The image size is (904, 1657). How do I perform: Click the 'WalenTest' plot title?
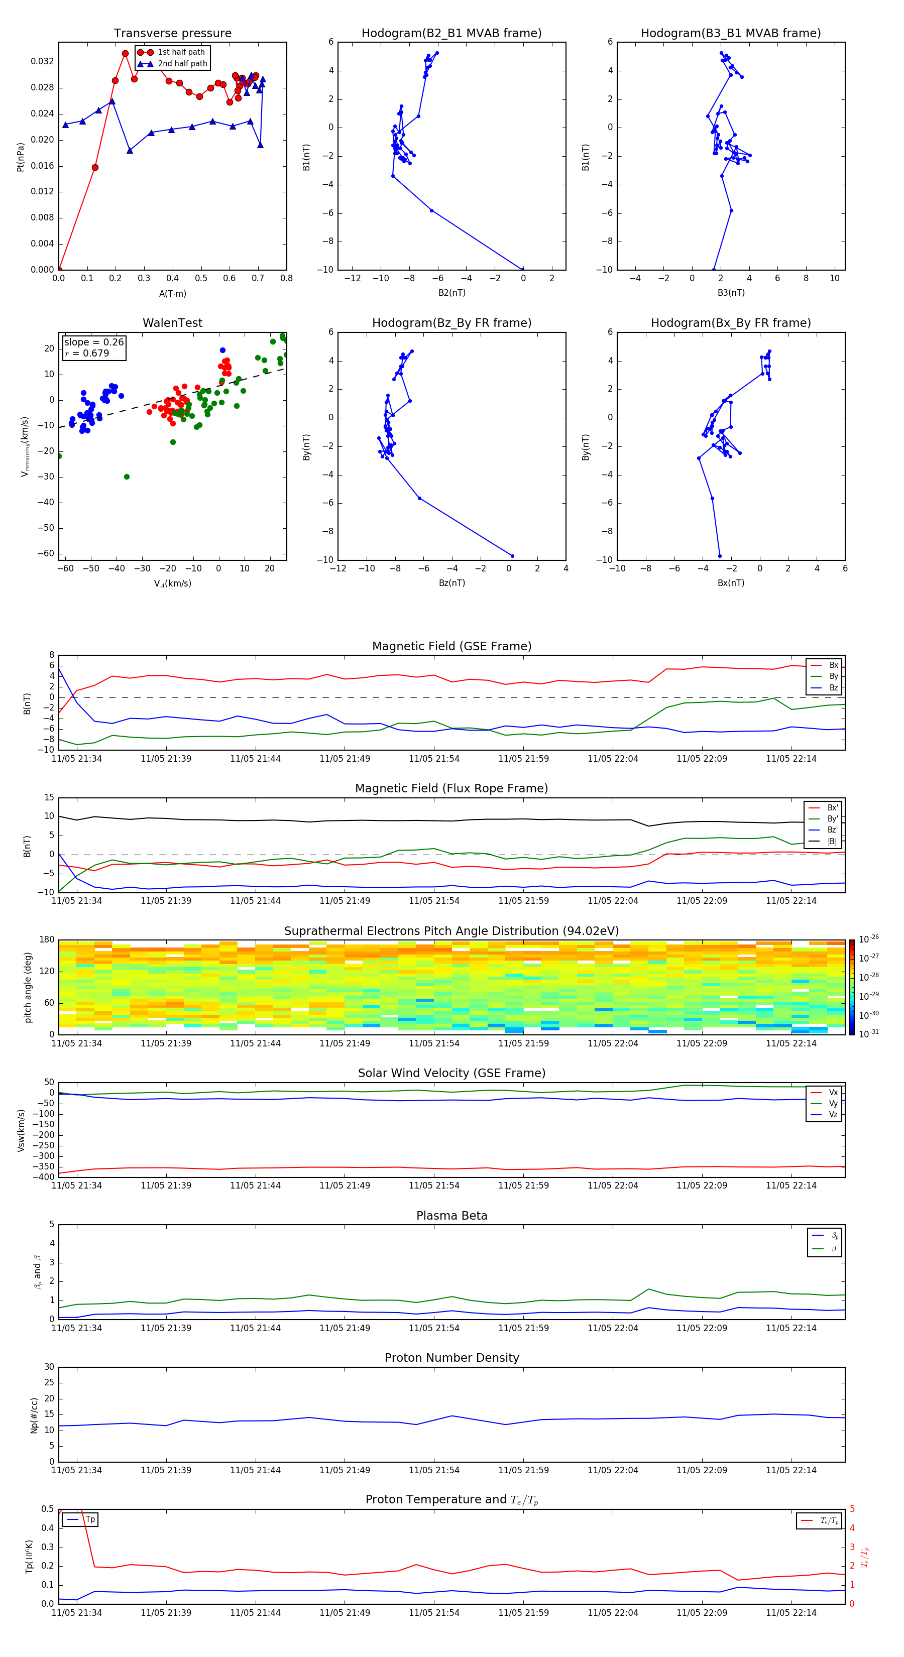(x=172, y=323)
